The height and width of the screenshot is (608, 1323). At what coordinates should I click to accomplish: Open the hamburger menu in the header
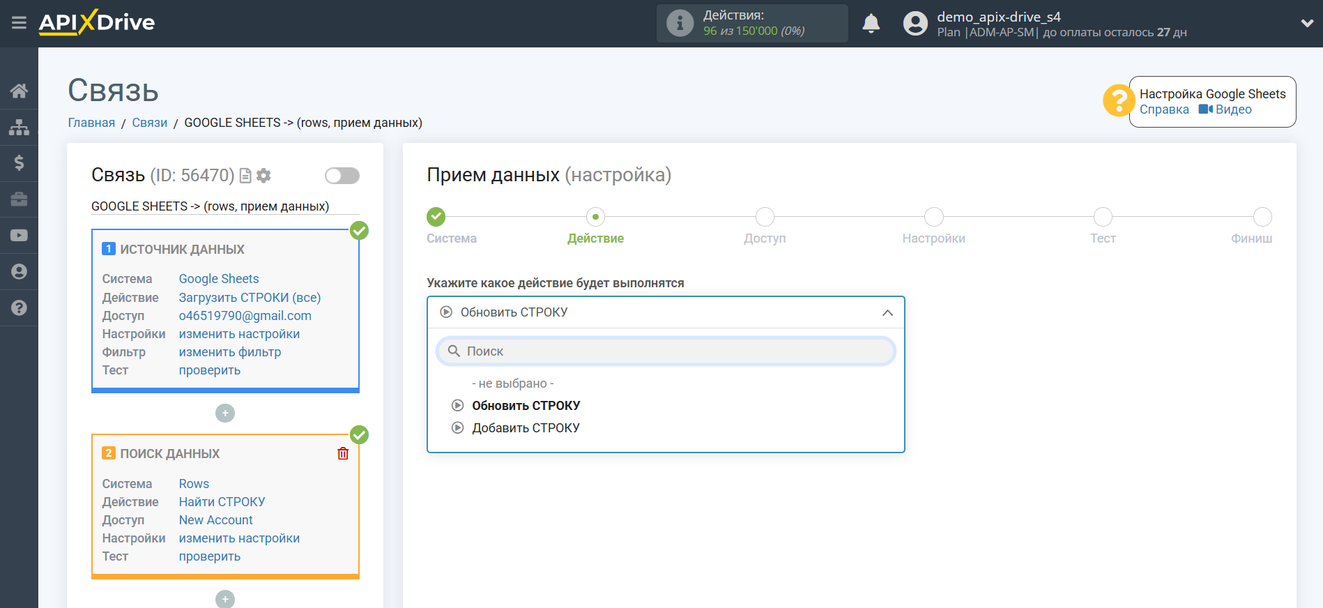pos(19,23)
